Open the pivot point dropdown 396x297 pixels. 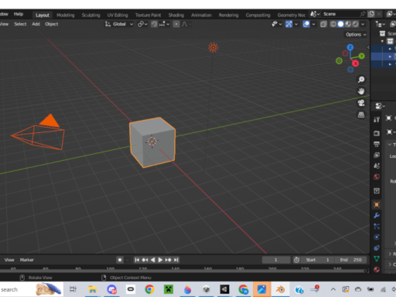(x=142, y=24)
